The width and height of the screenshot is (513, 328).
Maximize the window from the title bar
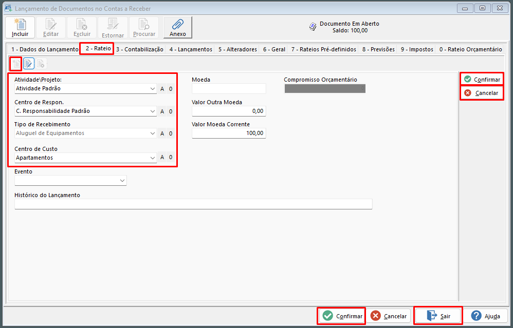pos(482,8)
